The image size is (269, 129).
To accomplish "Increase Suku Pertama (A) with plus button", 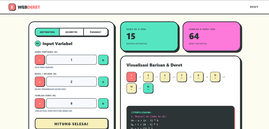I will pyautogui.click(x=103, y=60).
